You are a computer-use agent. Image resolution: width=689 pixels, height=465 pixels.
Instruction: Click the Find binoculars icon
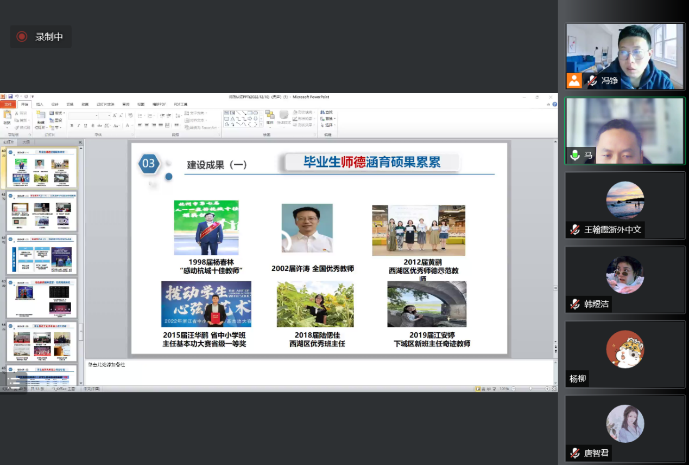click(x=322, y=112)
